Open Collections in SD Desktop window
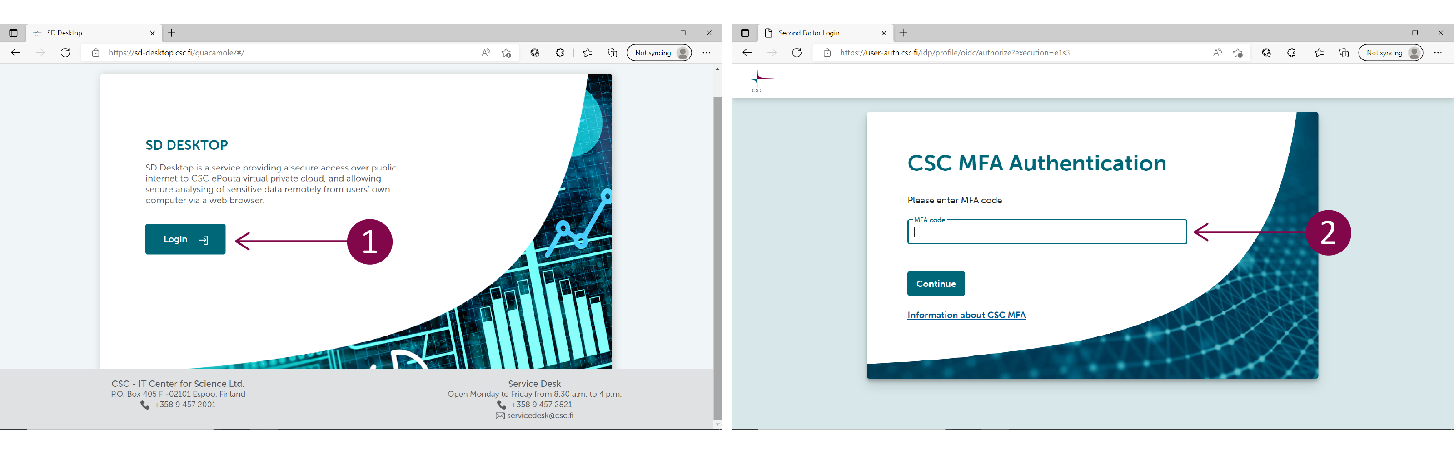The image size is (1454, 454). coord(612,53)
